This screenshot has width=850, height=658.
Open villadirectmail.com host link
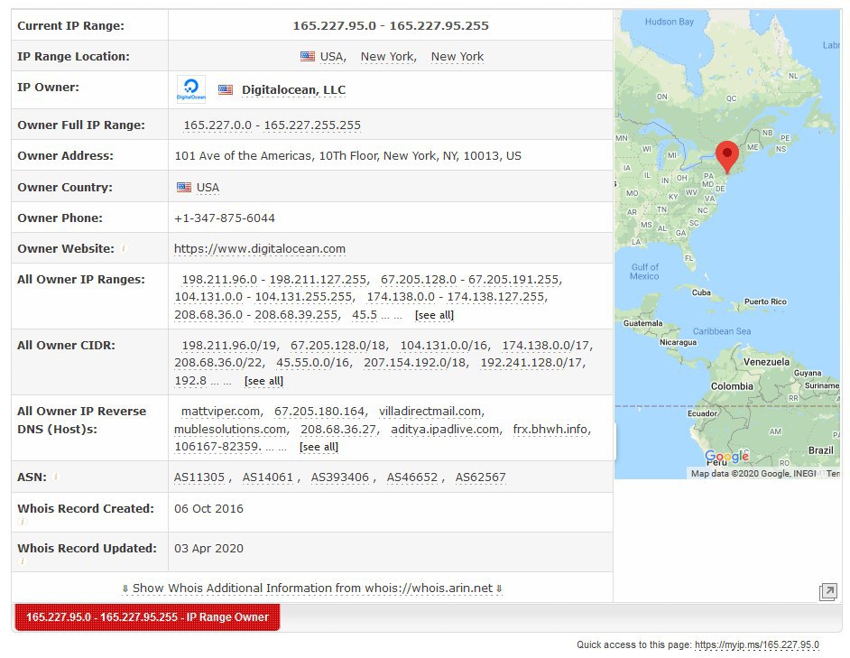pos(431,412)
